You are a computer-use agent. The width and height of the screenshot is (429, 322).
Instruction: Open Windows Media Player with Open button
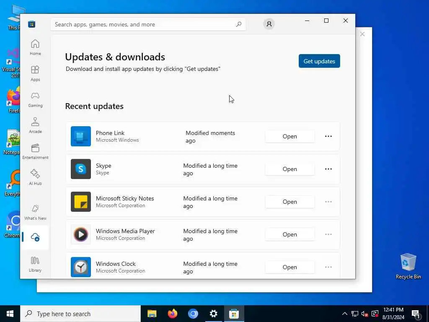click(290, 234)
